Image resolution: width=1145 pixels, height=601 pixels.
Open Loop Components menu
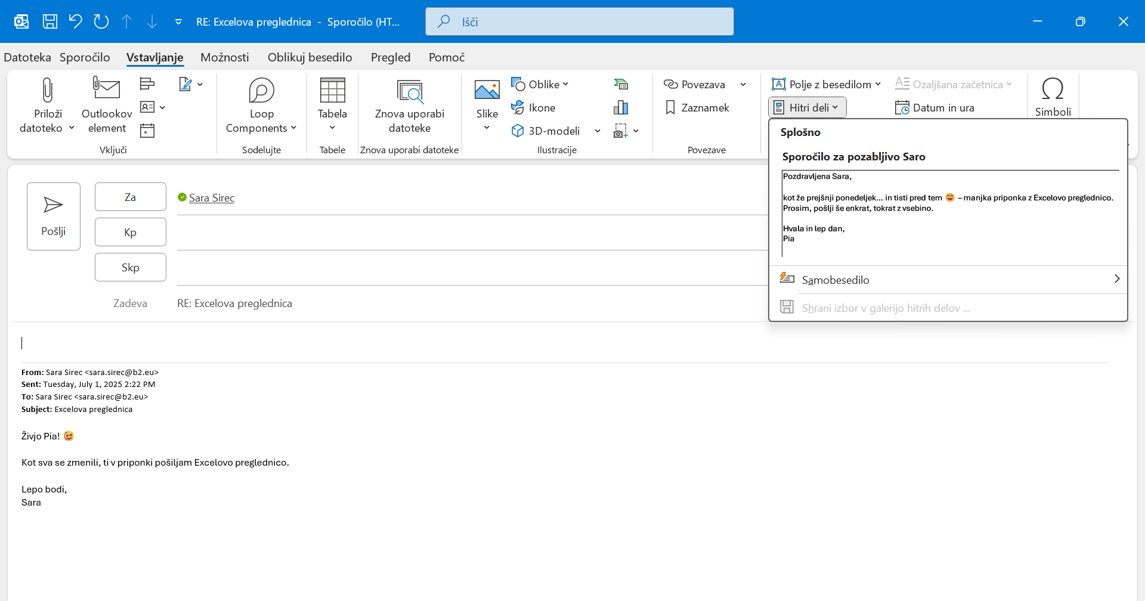[x=261, y=106]
